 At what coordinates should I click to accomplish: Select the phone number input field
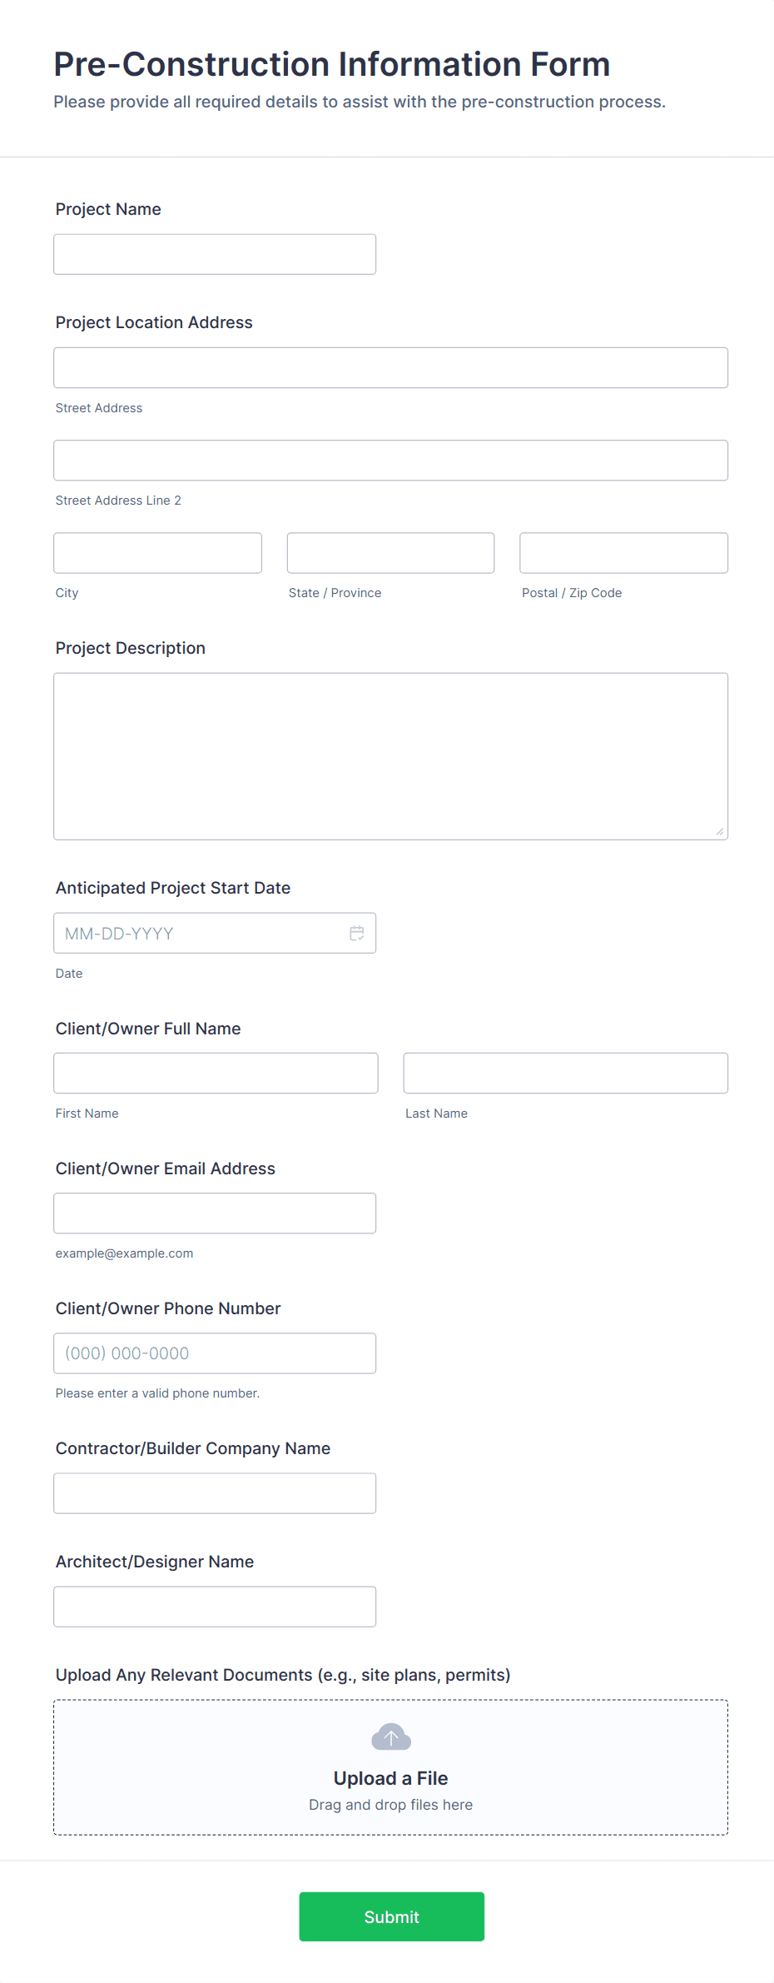(214, 1353)
